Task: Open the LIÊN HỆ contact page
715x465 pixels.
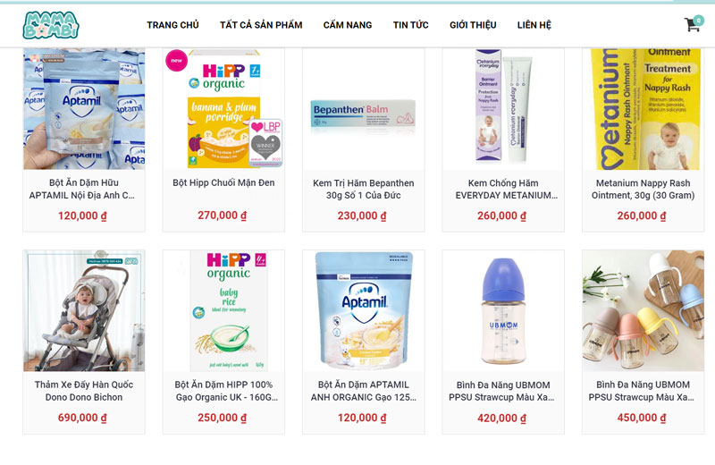Action: tap(534, 25)
